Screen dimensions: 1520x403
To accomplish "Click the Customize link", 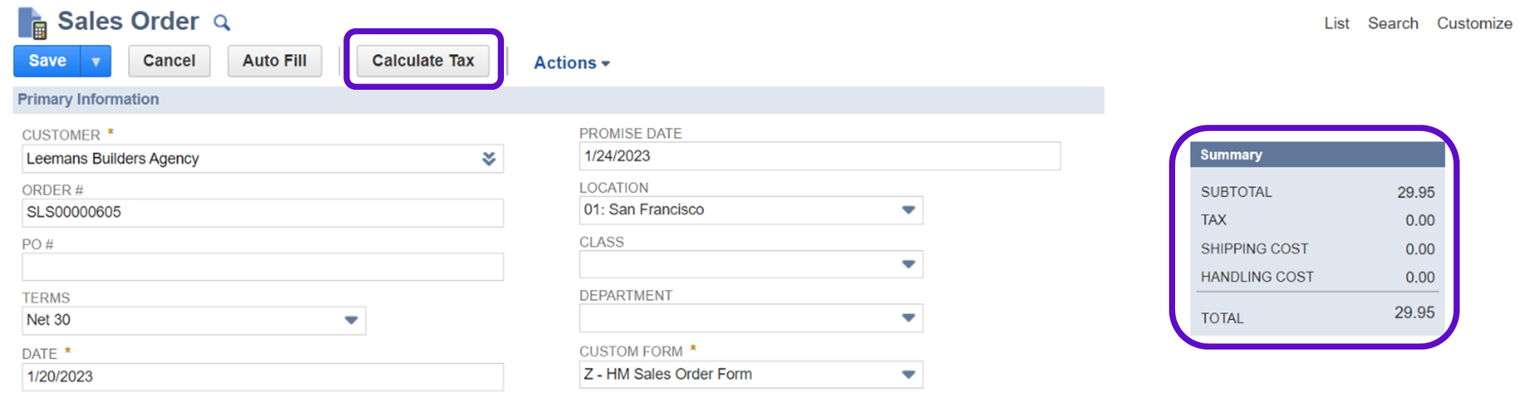I will (x=1474, y=23).
